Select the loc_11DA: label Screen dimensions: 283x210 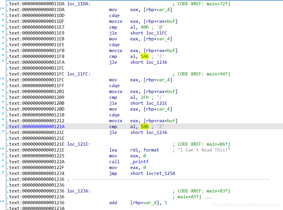click(79, 4)
